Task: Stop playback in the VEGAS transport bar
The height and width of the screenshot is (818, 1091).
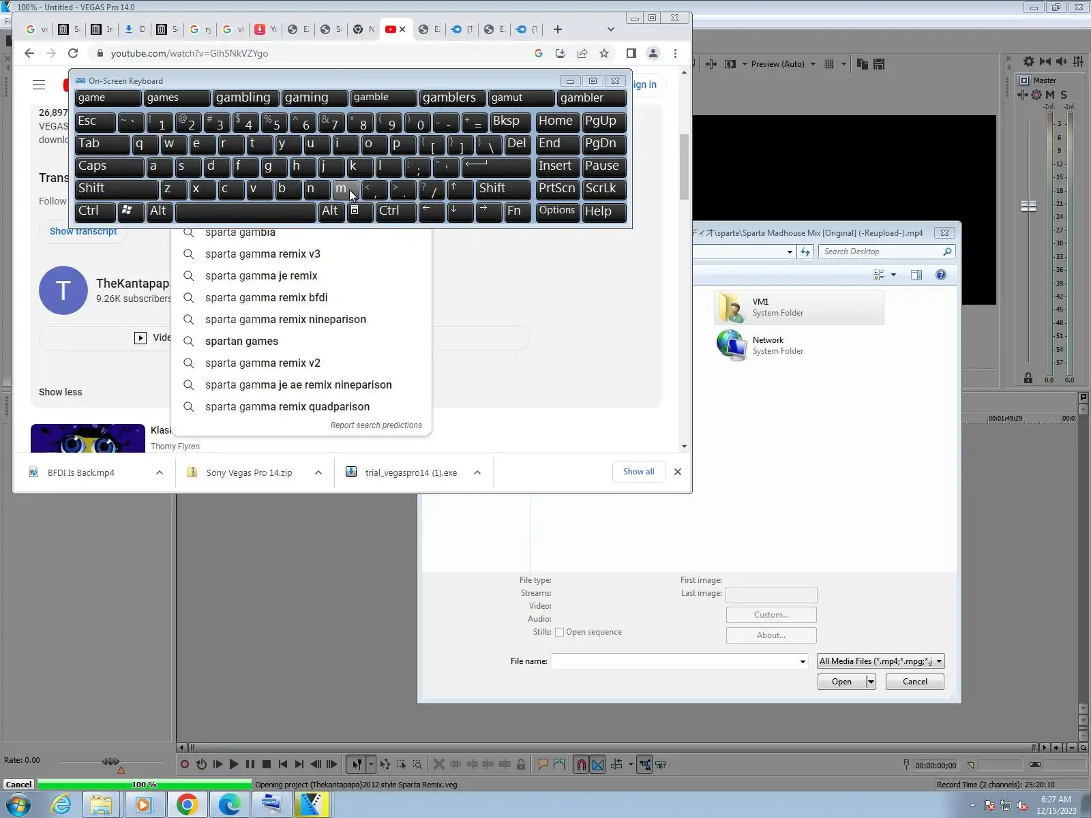Action: 267,765
